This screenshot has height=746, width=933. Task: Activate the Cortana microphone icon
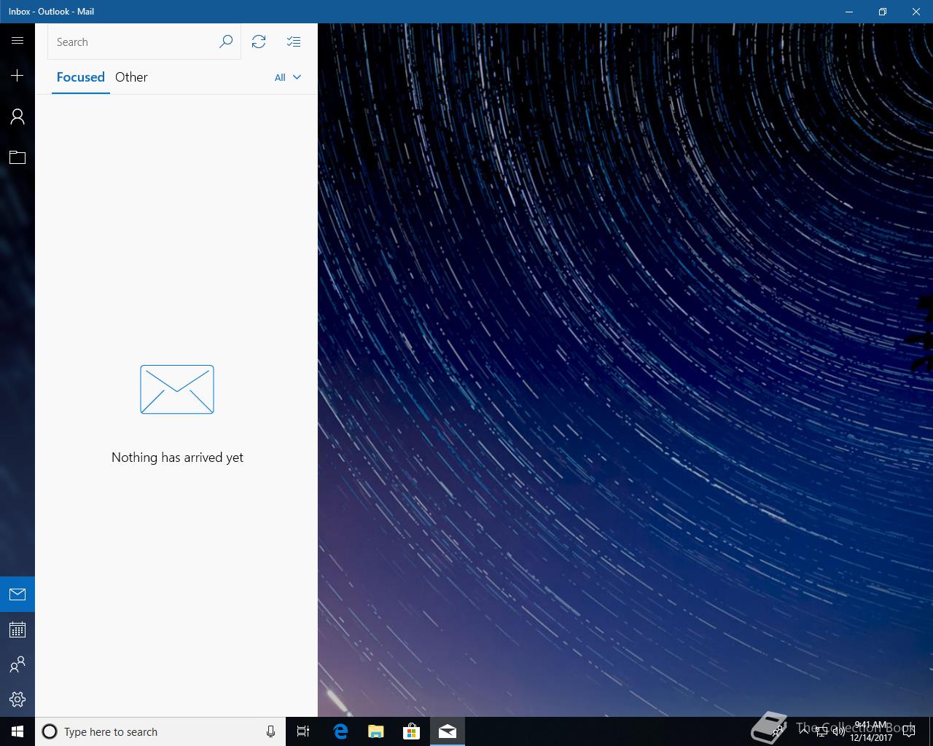(270, 731)
